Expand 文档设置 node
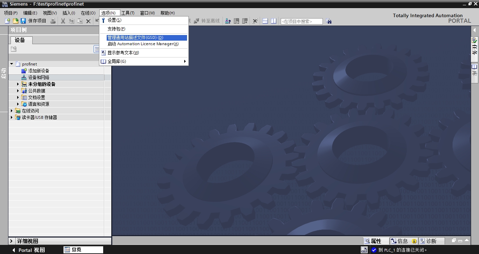The image size is (479, 254). (x=18, y=97)
